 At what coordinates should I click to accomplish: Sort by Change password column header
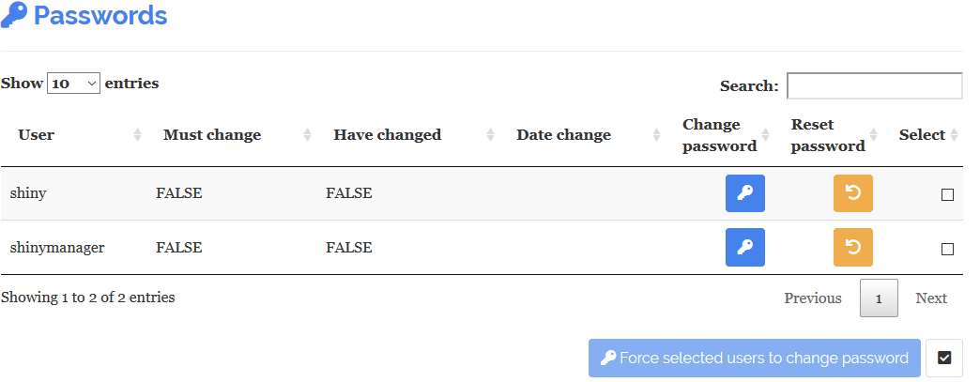pos(719,135)
